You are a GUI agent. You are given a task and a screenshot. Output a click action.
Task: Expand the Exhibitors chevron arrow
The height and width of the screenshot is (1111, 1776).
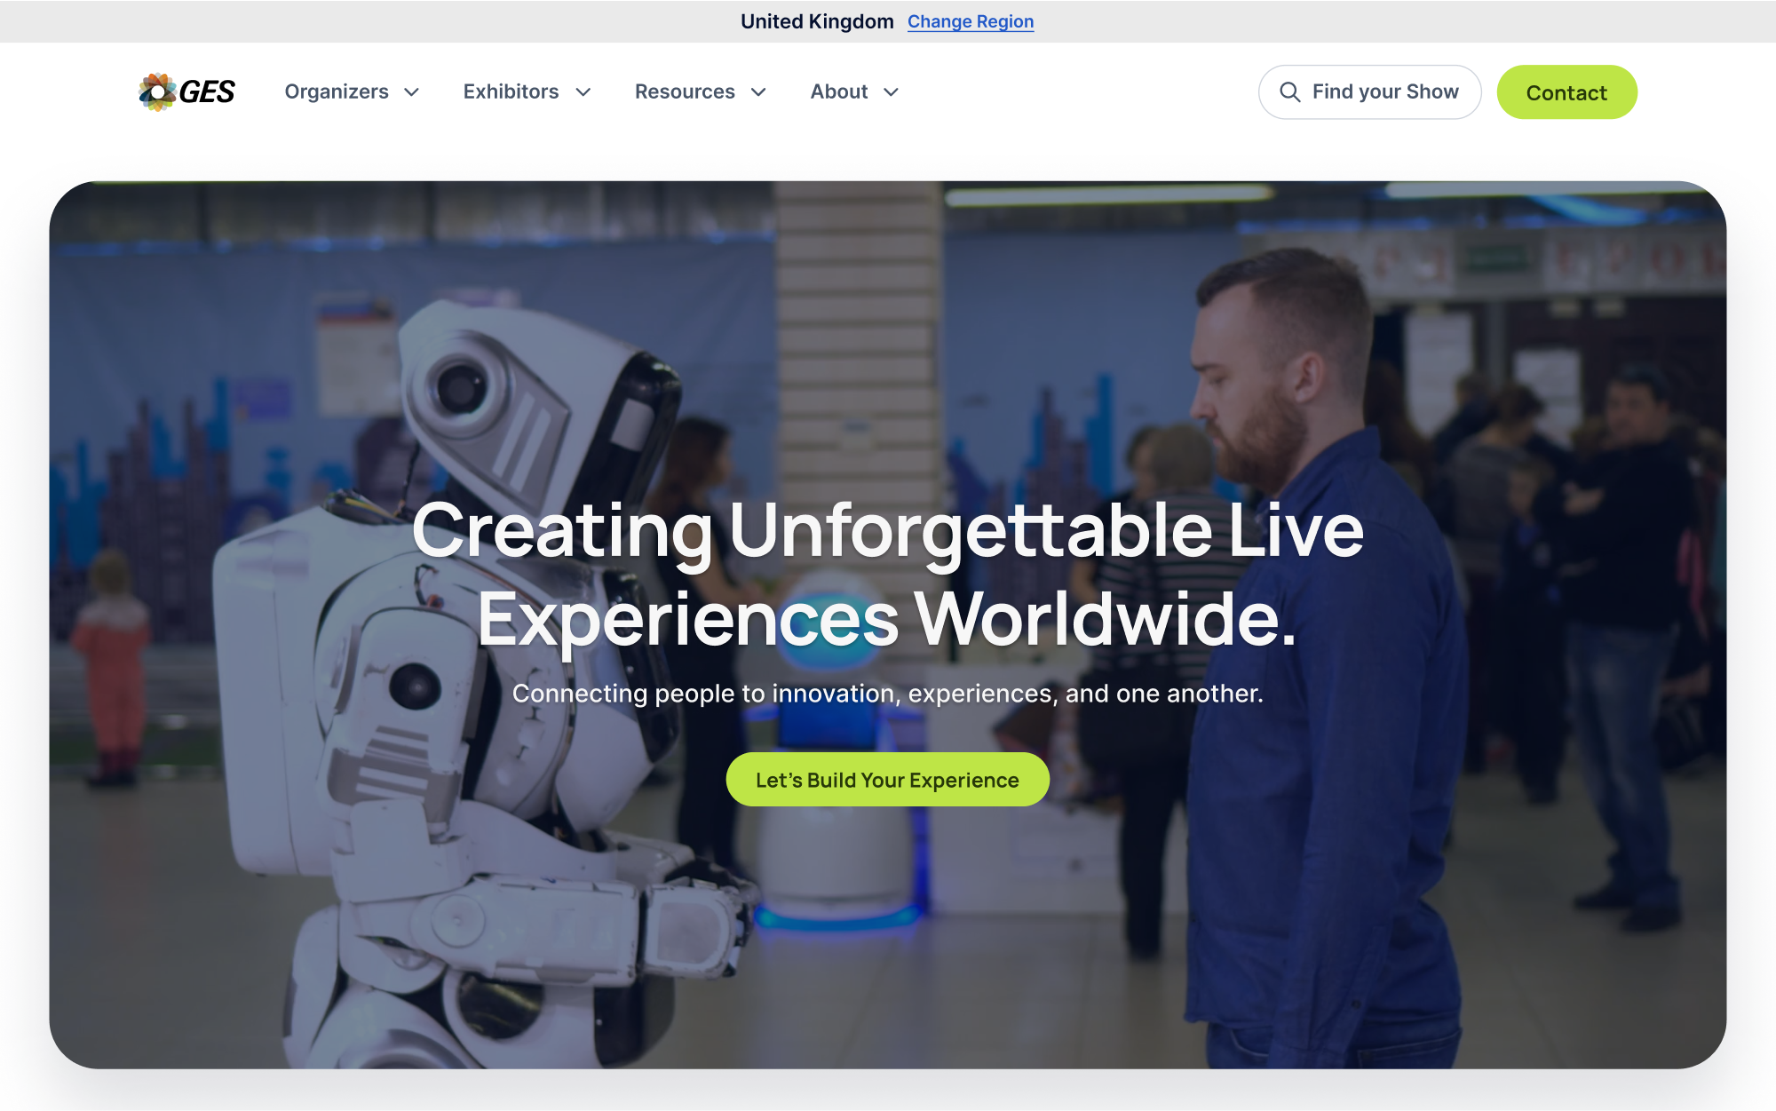point(583,92)
